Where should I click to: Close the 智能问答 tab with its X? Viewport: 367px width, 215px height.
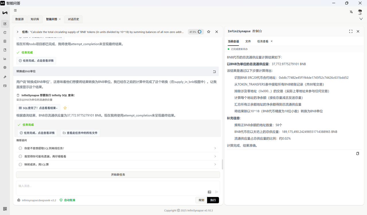[60, 19]
